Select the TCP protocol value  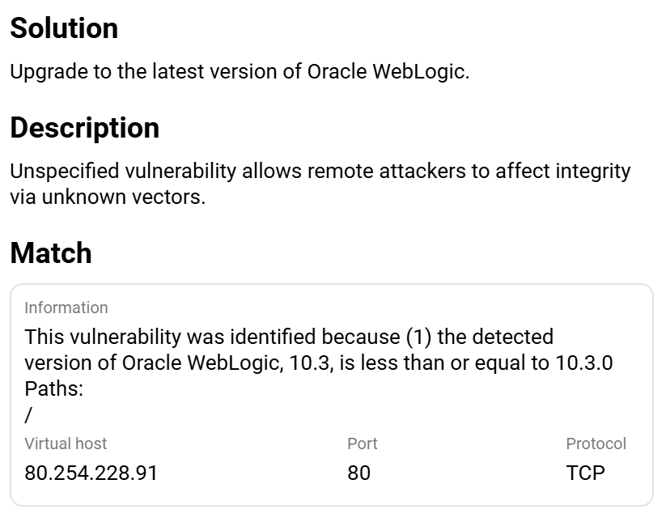click(585, 473)
